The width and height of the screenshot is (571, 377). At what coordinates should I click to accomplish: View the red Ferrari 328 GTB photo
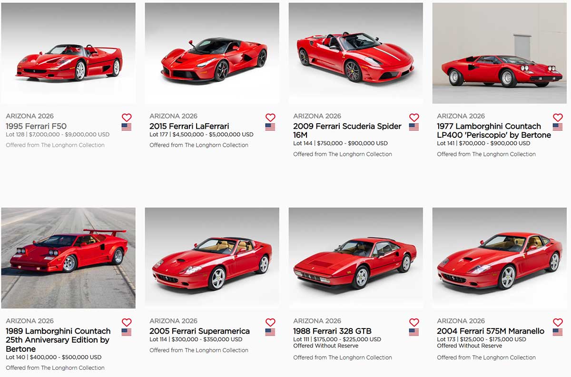click(x=356, y=258)
